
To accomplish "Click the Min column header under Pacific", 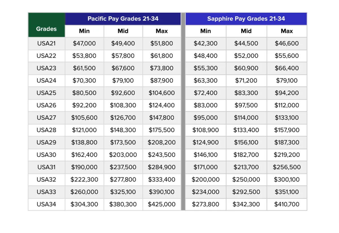I will click(84, 31).
